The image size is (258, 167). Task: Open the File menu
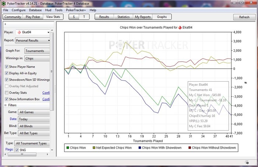pyautogui.click(x=6, y=10)
